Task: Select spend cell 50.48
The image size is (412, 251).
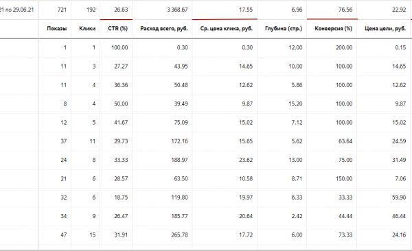Action: pyautogui.click(x=181, y=85)
